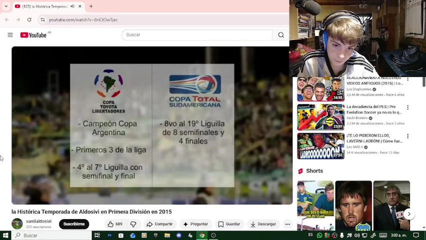Open the OBS Studio taskbar icon

click(x=213, y=235)
